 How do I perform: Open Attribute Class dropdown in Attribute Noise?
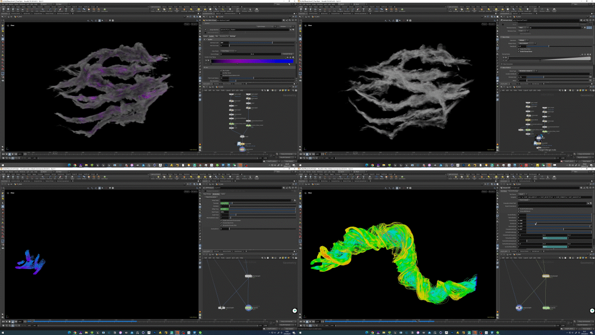[522, 31]
